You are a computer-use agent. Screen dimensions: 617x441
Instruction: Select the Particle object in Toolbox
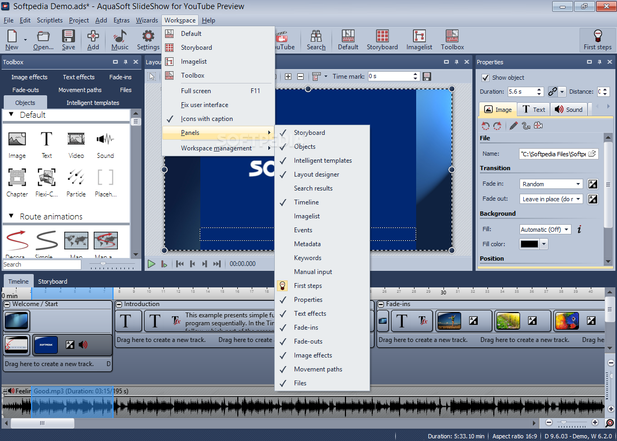click(x=76, y=183)
